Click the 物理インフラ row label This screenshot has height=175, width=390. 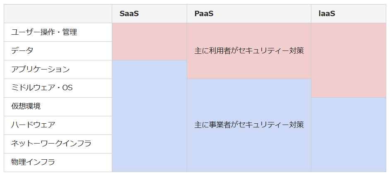pos(33,162)
